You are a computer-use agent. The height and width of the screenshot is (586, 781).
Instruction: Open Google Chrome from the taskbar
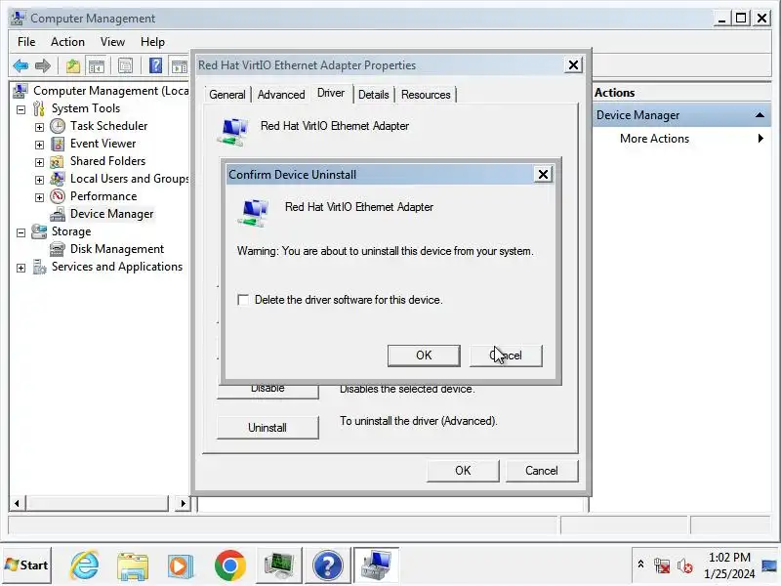click(229, 565)
